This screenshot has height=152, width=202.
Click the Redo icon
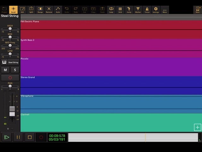tap(76, 10)
